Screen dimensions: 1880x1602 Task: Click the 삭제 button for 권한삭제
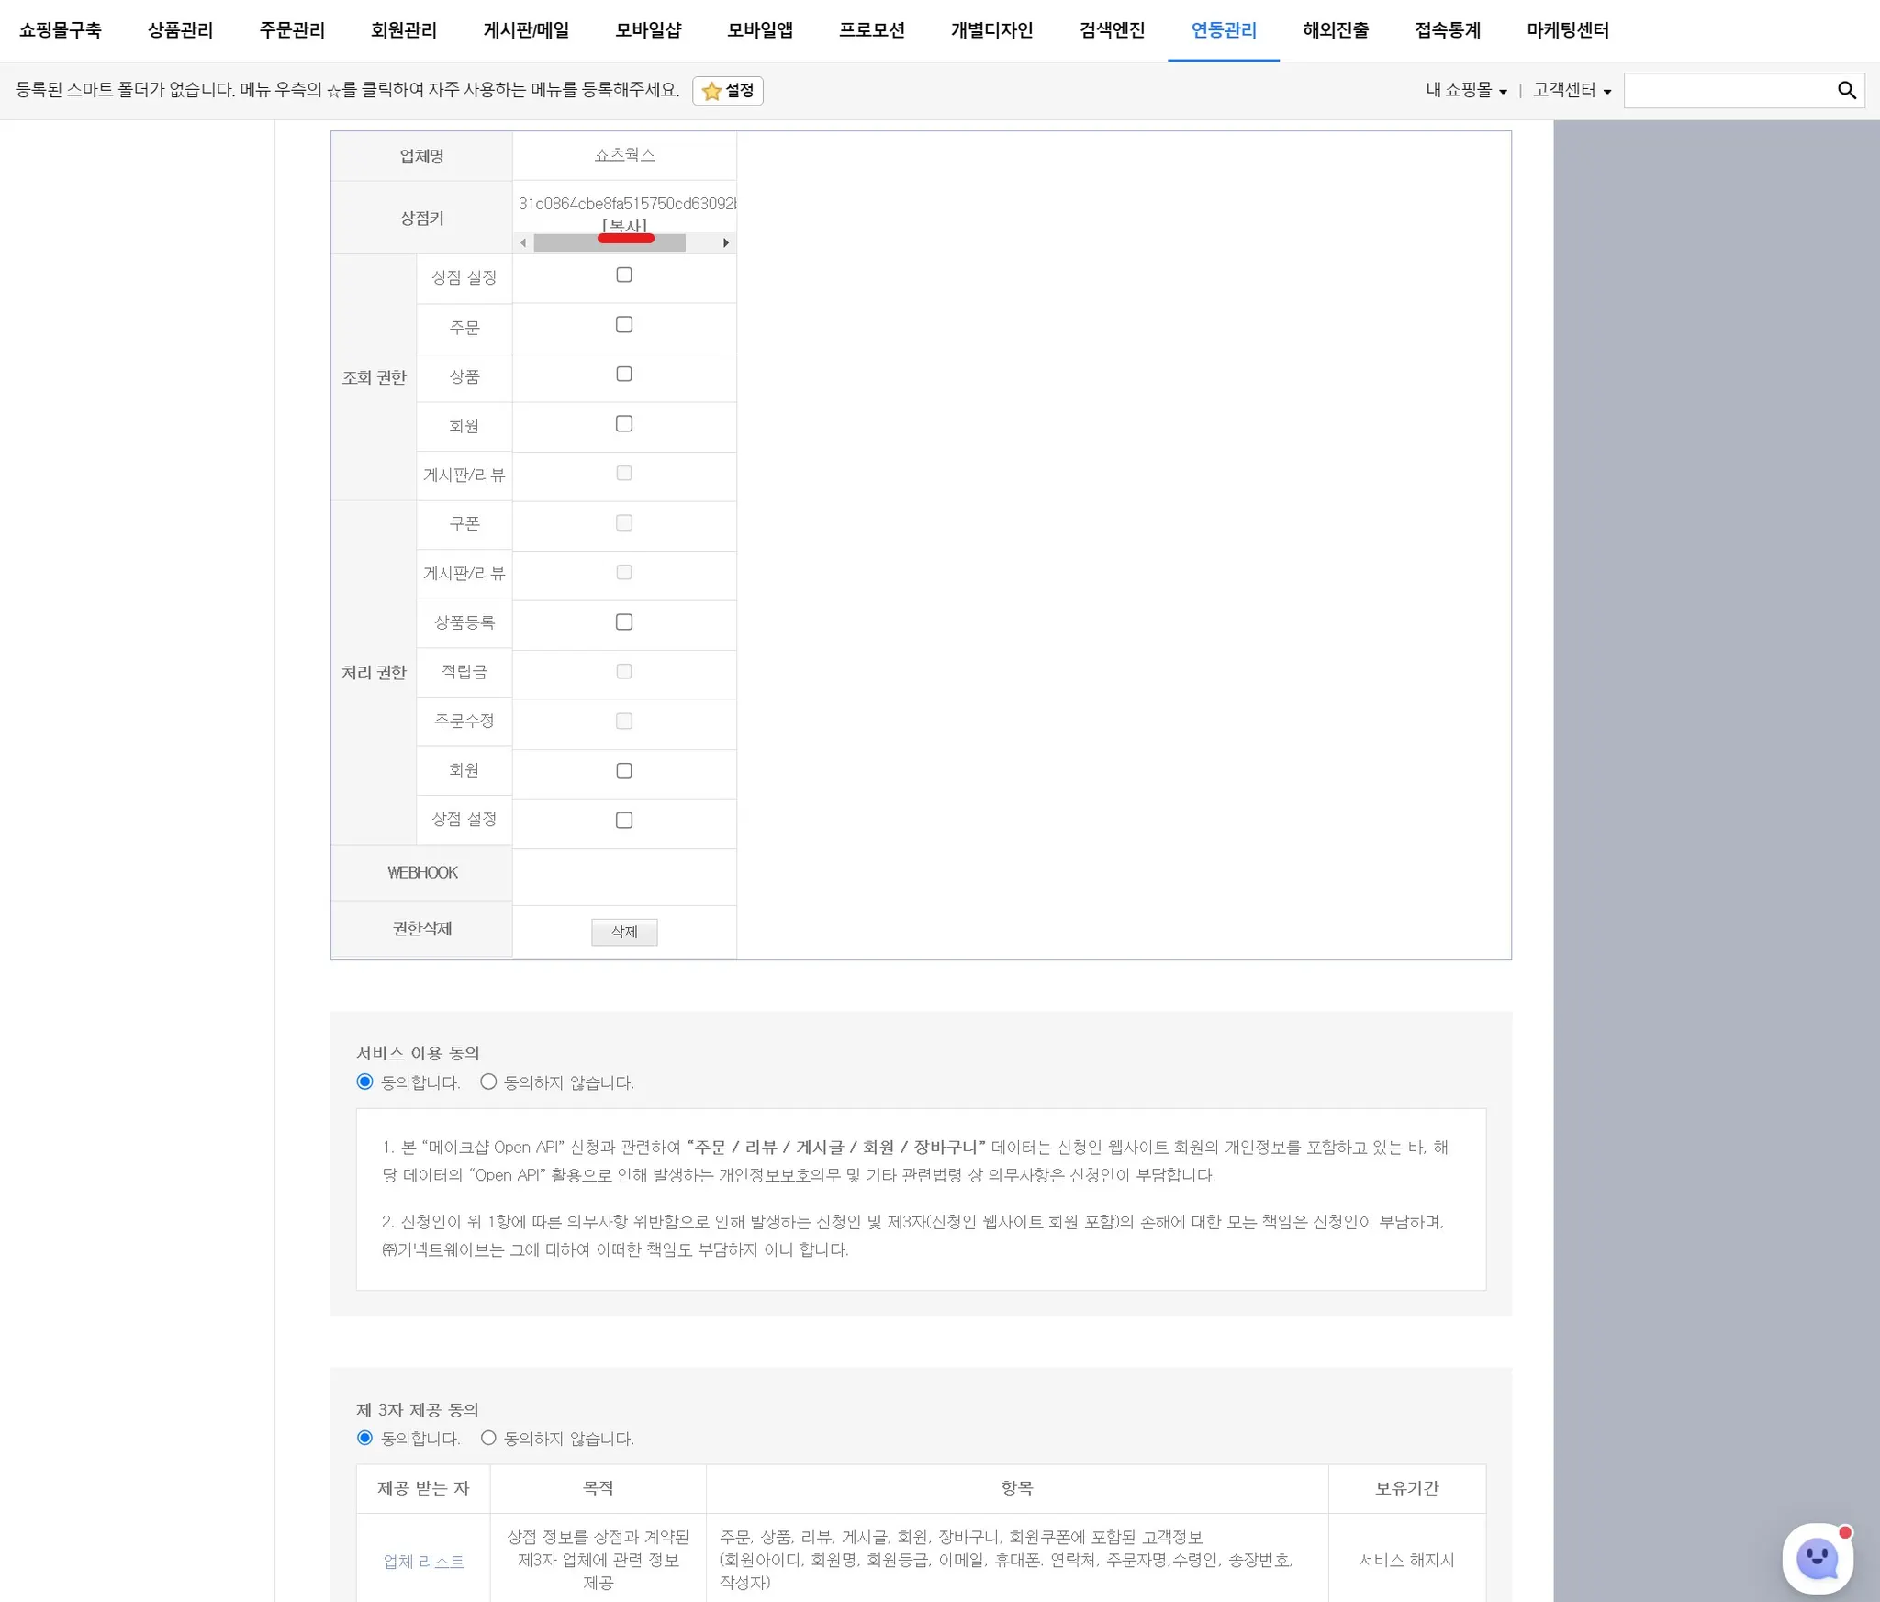624,932
